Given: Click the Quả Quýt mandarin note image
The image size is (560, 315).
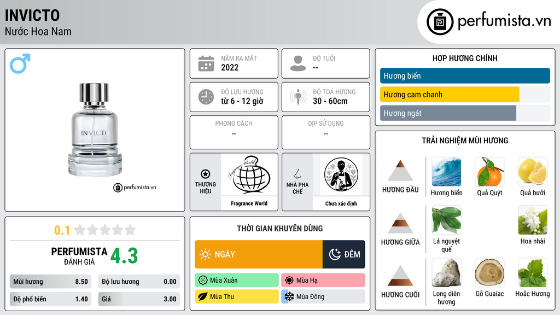Looking at the screenshot, I should [x=489, y=172].
